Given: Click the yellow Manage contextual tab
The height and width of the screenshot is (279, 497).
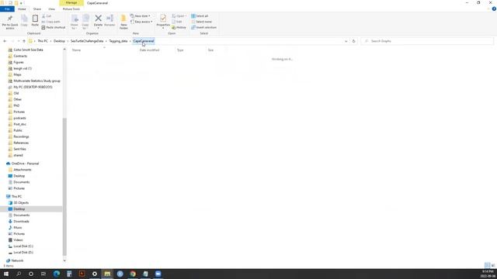Looking at the screenshot, I should click(x=71, y=3).
